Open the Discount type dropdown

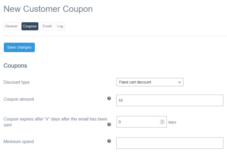150,82
